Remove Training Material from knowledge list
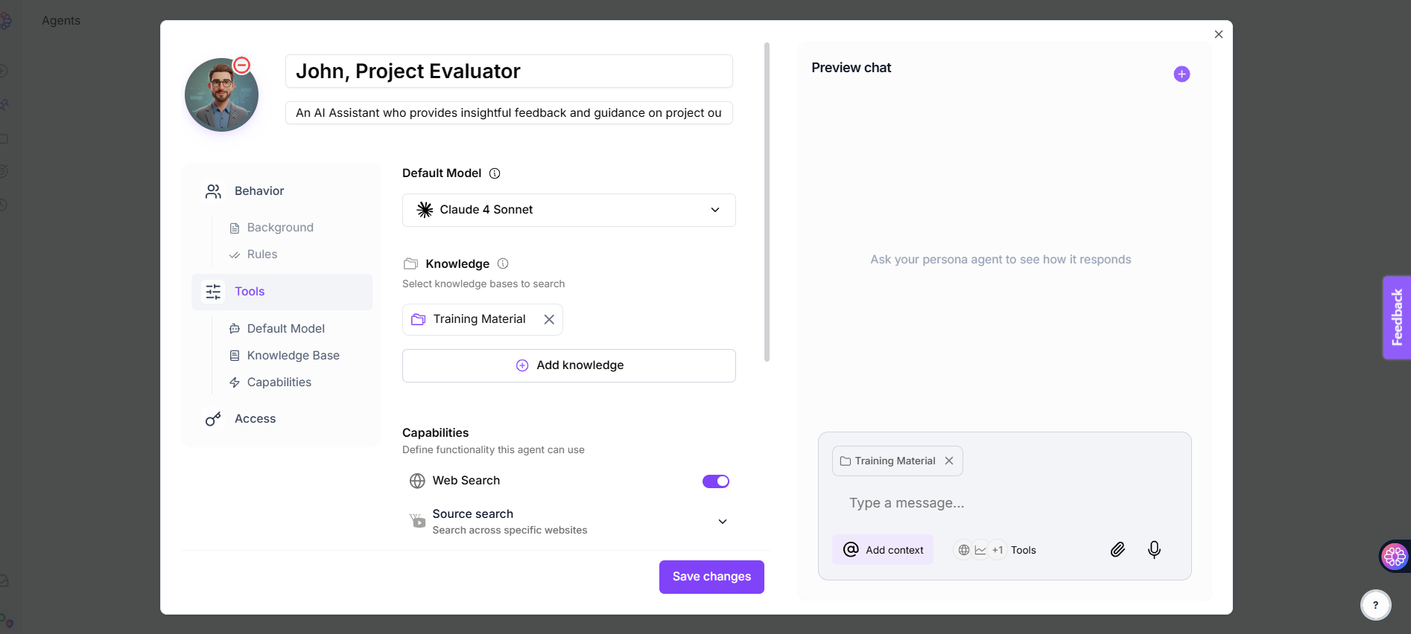The height and width of the screenshot is (634, 1411). [x=549, y=319]
